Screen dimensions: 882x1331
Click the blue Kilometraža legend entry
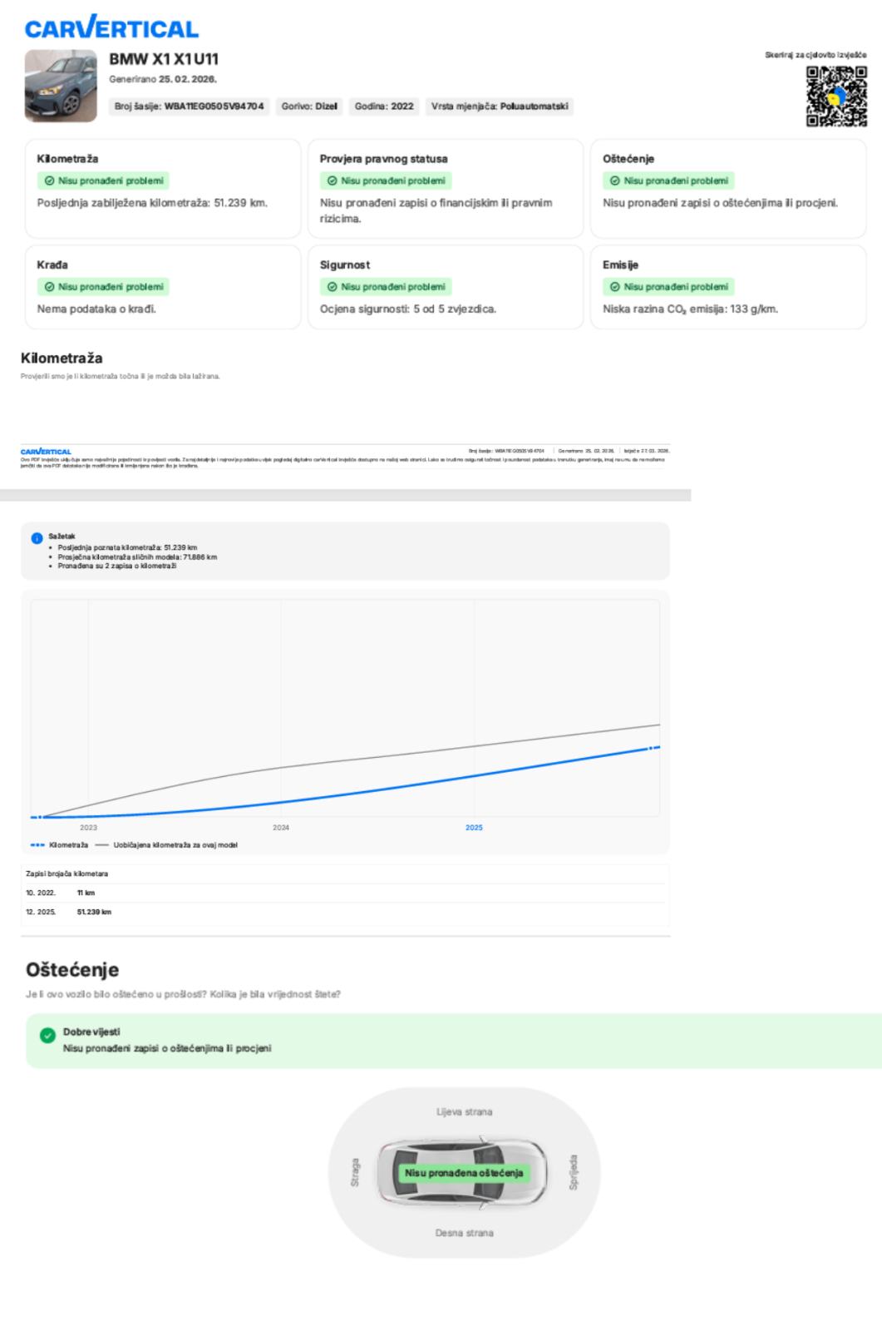[x=60, y=845]
